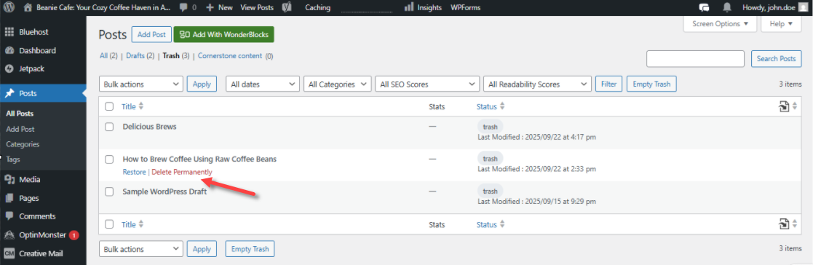Open the bottom Bulk actions dropdown

(141, 249)
